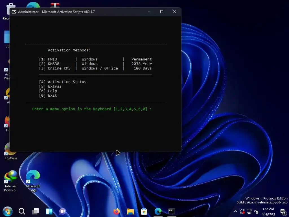289x217 pixels.
Task: Click the '180 Days' text
Action: [143, 68]
